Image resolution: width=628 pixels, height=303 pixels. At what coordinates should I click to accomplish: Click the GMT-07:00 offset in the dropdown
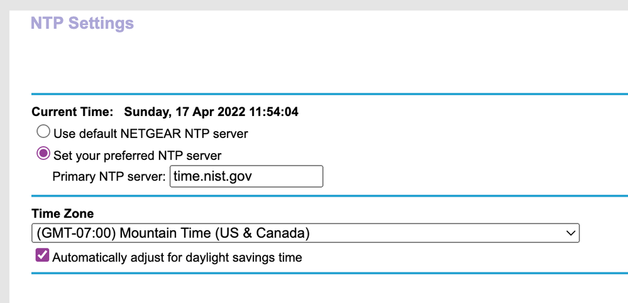point(74,233)
